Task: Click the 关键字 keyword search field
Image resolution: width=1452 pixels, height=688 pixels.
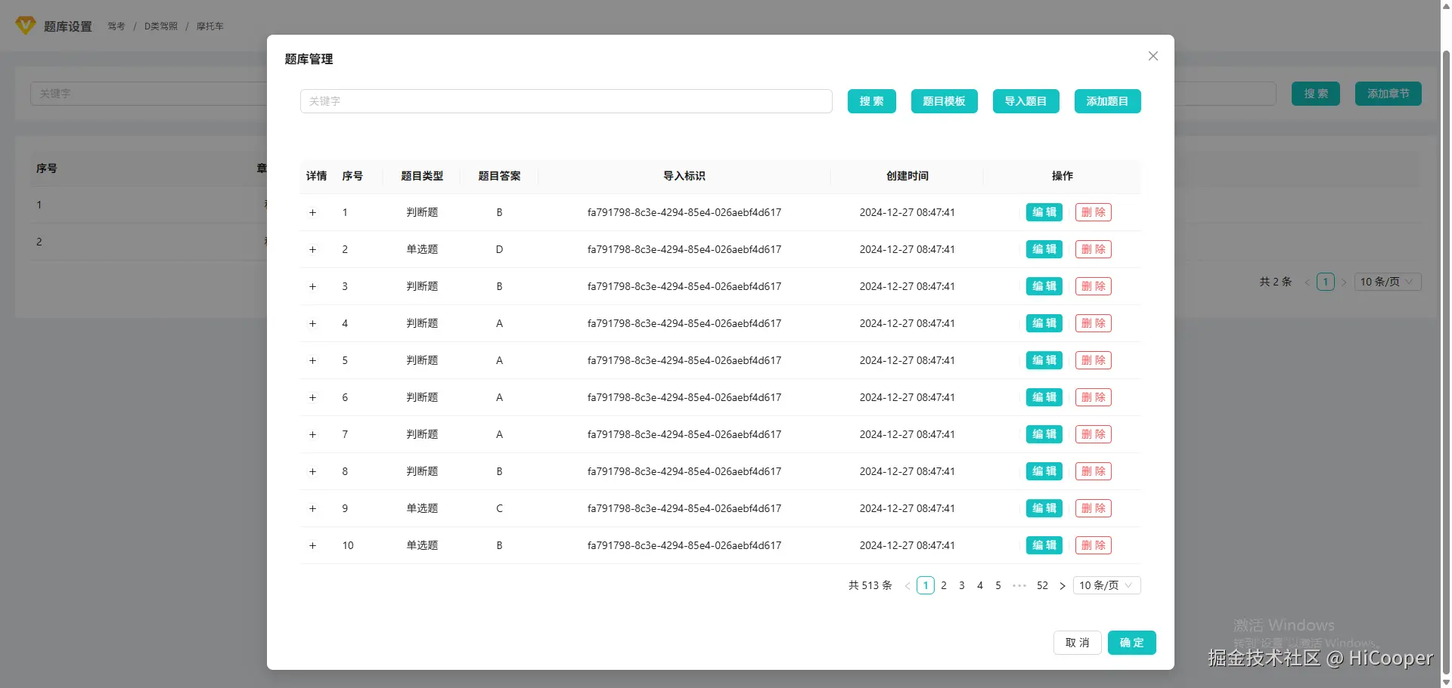Action: point(566,100)
